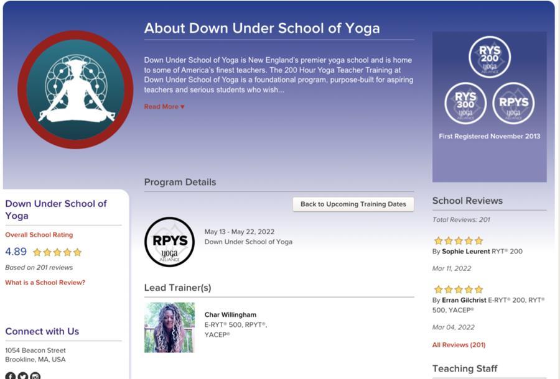
Task: Open All Reviews (201) link
Action: coord(459,343)
